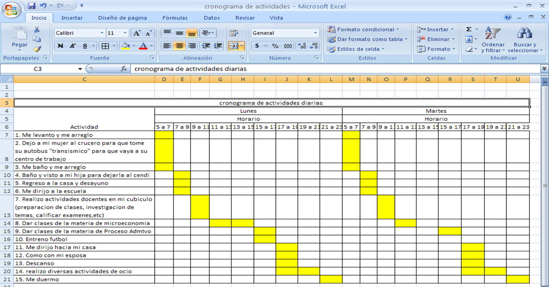
Task: Open Excel help with the question mark icon
Action: 508,17
